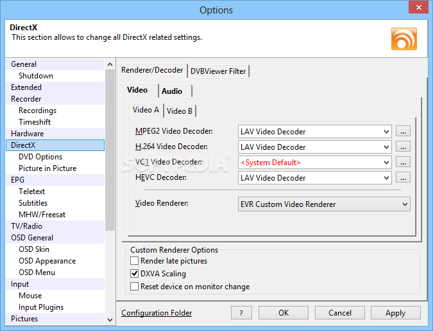Select General in options tree

55,64
